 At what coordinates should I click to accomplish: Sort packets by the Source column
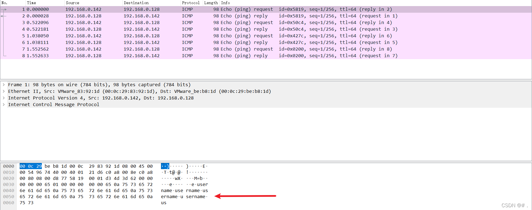pyautogui.click(x=93, y=3)
